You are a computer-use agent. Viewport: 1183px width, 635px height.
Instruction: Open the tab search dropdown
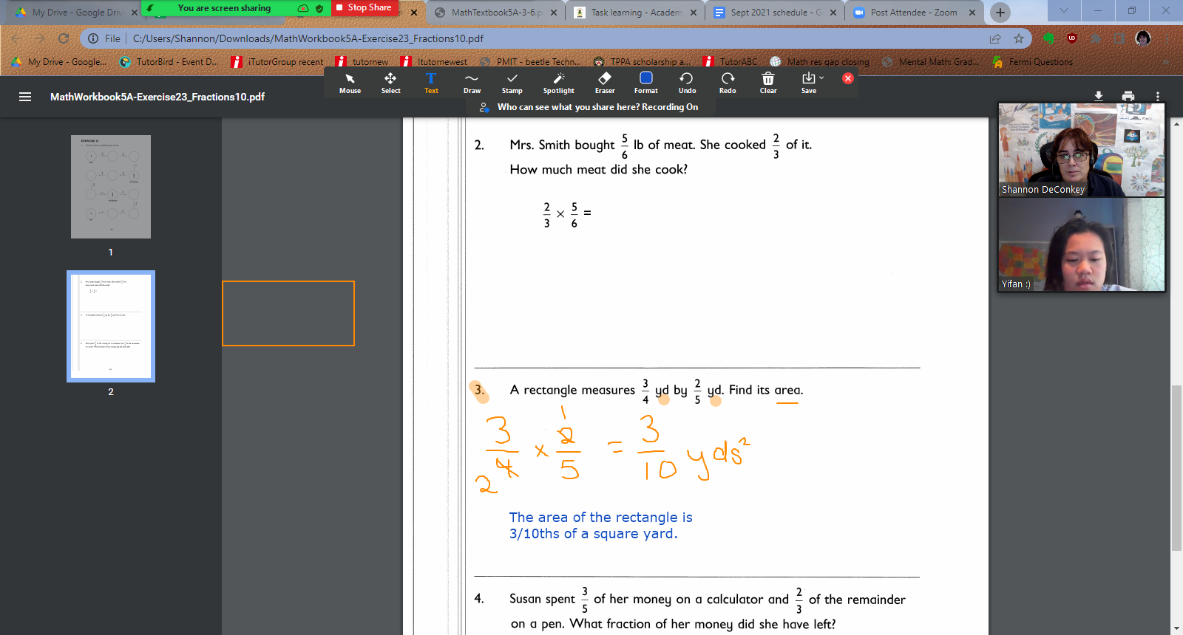click(x=1064, y=10)
